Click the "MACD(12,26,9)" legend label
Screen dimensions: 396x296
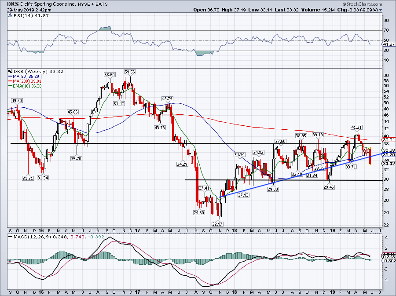[32, 237]
